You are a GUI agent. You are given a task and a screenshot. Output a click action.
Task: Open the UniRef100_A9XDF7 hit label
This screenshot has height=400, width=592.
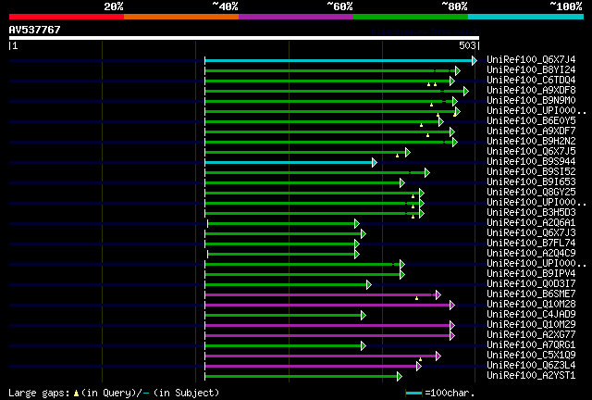[x=531, y=131]
